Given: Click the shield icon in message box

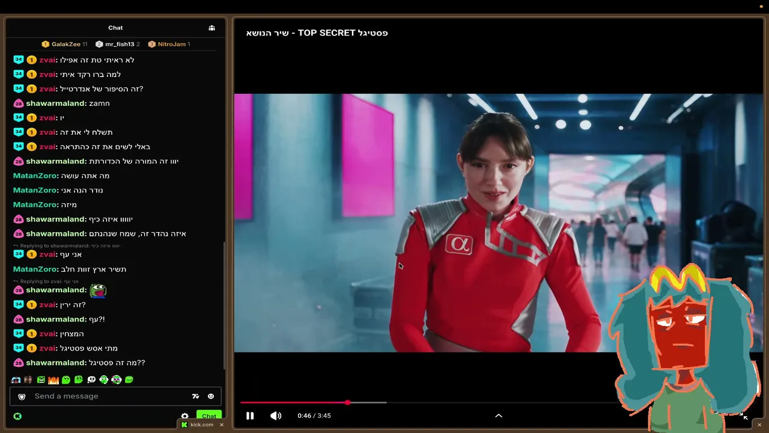Looking at the screenshot, I should [22, 396].
